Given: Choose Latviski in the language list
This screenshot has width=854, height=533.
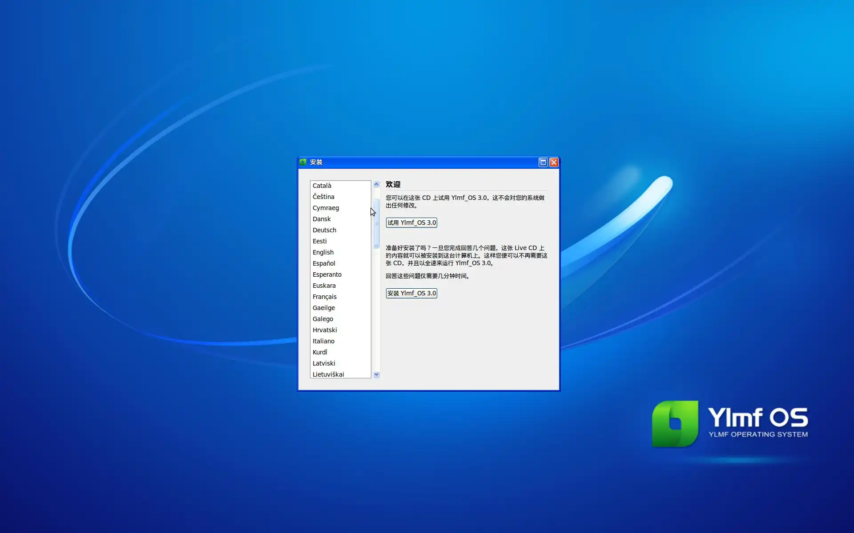Looking at the screenshot, I should [324, 363].
